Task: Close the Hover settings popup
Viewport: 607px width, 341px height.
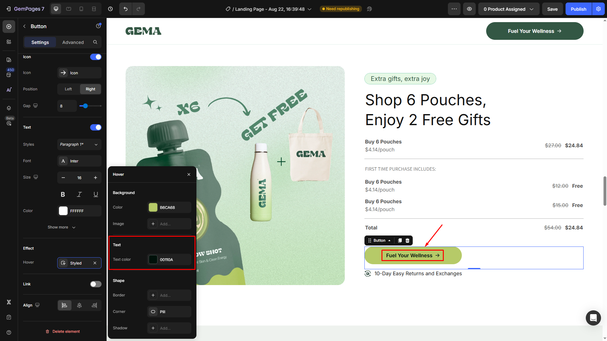Action: pyautogui.click(x=189, y=174)
